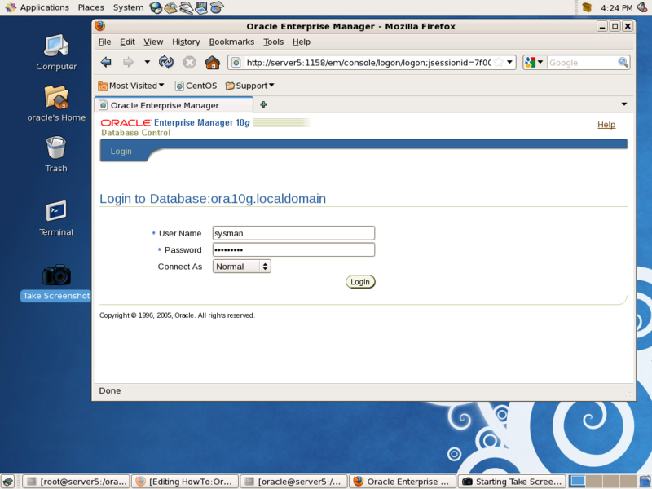Screen dimensions: 652x489
Task: Click the 4:24 PM clock
Action: tap(616, 8)
